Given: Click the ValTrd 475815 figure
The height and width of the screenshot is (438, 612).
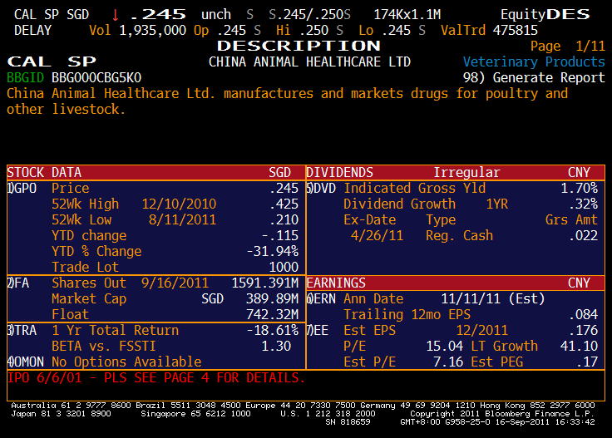Looking at the screenshot, I should point(490,31).
